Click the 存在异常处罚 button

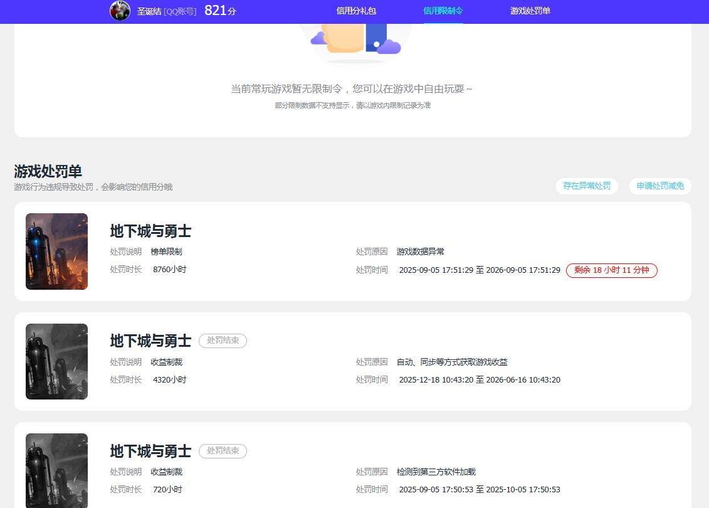click(587, 186)
